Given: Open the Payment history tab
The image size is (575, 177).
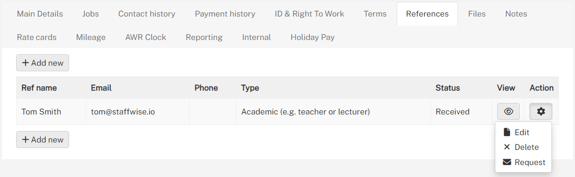Looking at the screenshot, I should point(225,14).
